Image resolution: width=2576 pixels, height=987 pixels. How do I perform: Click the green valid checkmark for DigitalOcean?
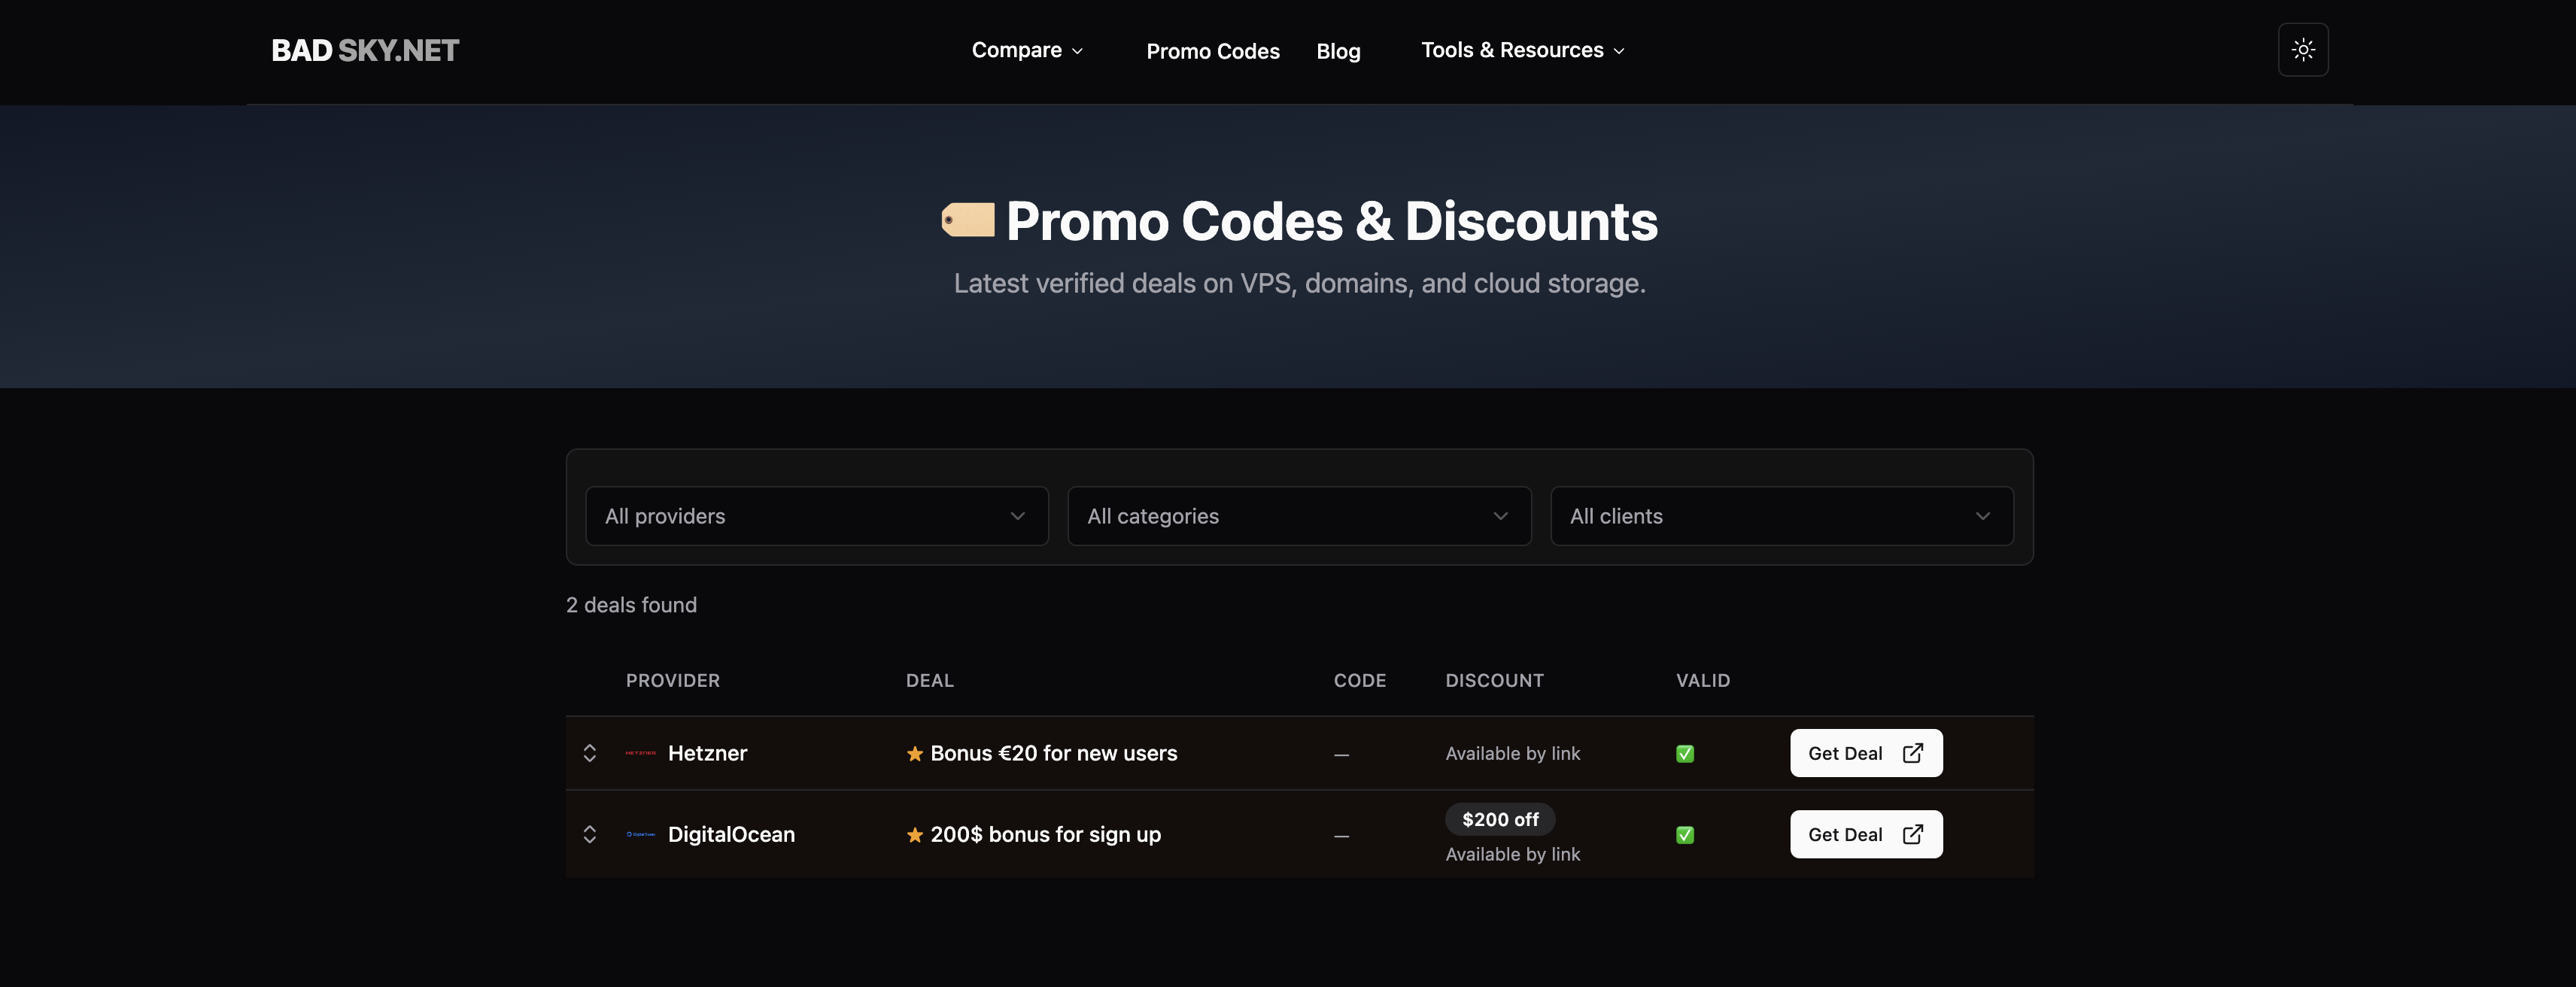point(1684,835)
